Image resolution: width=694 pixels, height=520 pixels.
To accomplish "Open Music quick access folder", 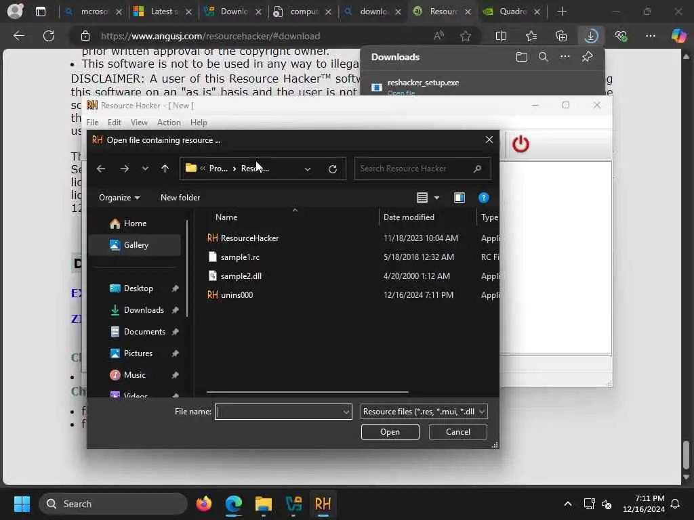I will coord(135,375).
